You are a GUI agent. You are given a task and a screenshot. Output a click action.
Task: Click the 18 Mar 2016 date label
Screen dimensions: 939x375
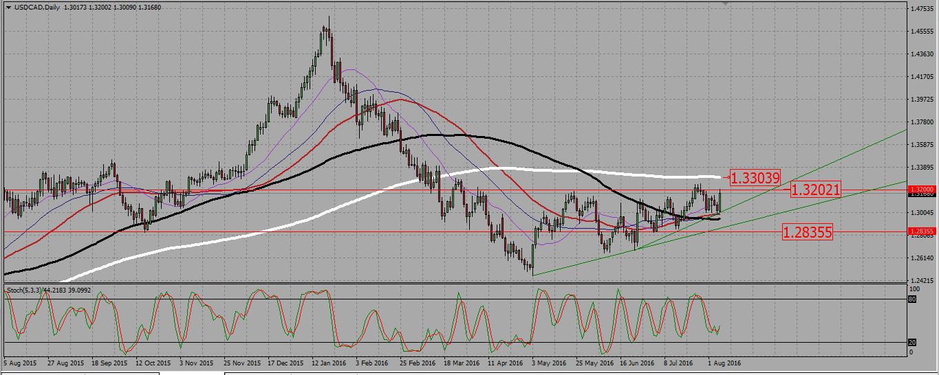pos(462,363)
